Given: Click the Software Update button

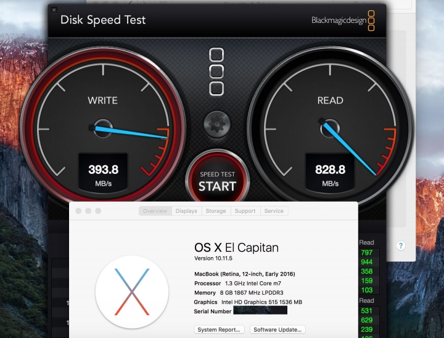Looking at the screenshot, I should [277, 329].
